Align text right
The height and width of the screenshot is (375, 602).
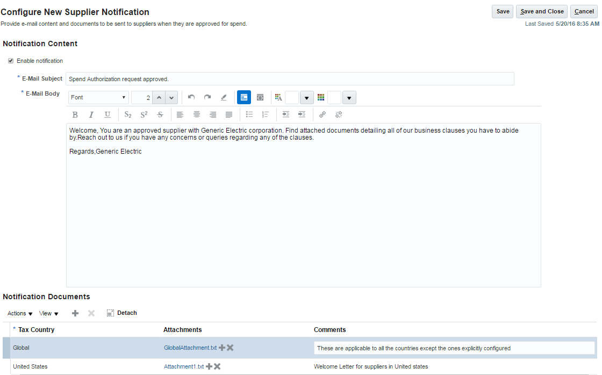point(213,114)
